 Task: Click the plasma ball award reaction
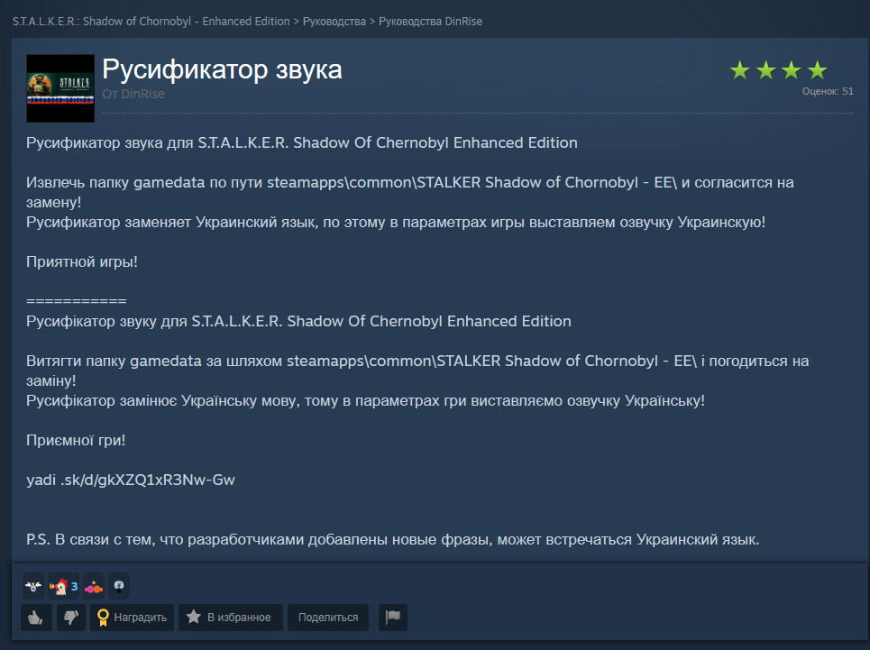[x=119, y=586]
